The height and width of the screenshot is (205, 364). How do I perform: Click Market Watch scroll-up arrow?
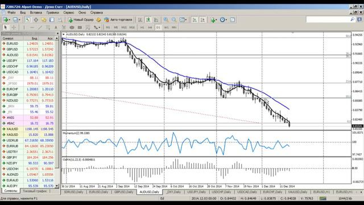click(57, 38)
